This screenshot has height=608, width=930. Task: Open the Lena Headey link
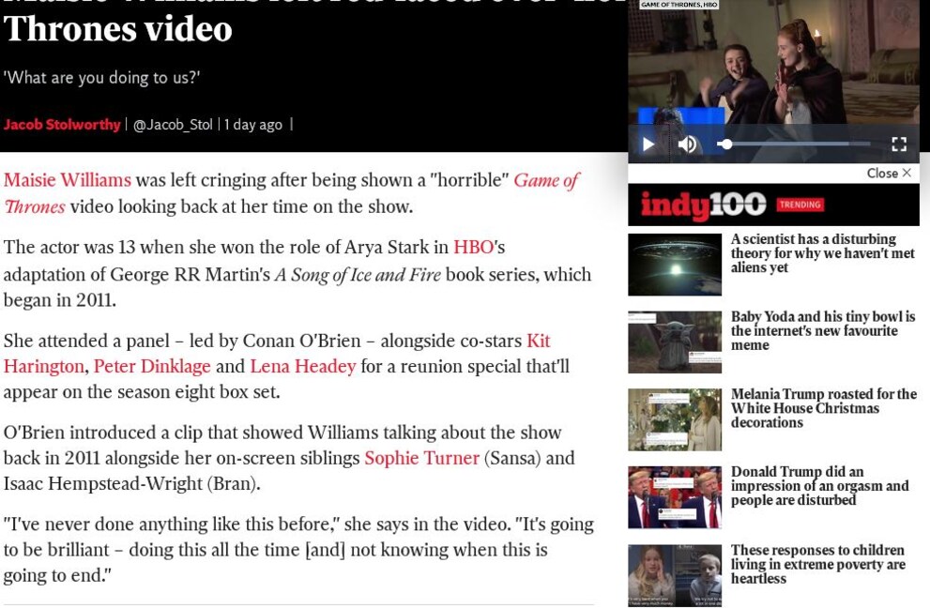click(303, 367)
